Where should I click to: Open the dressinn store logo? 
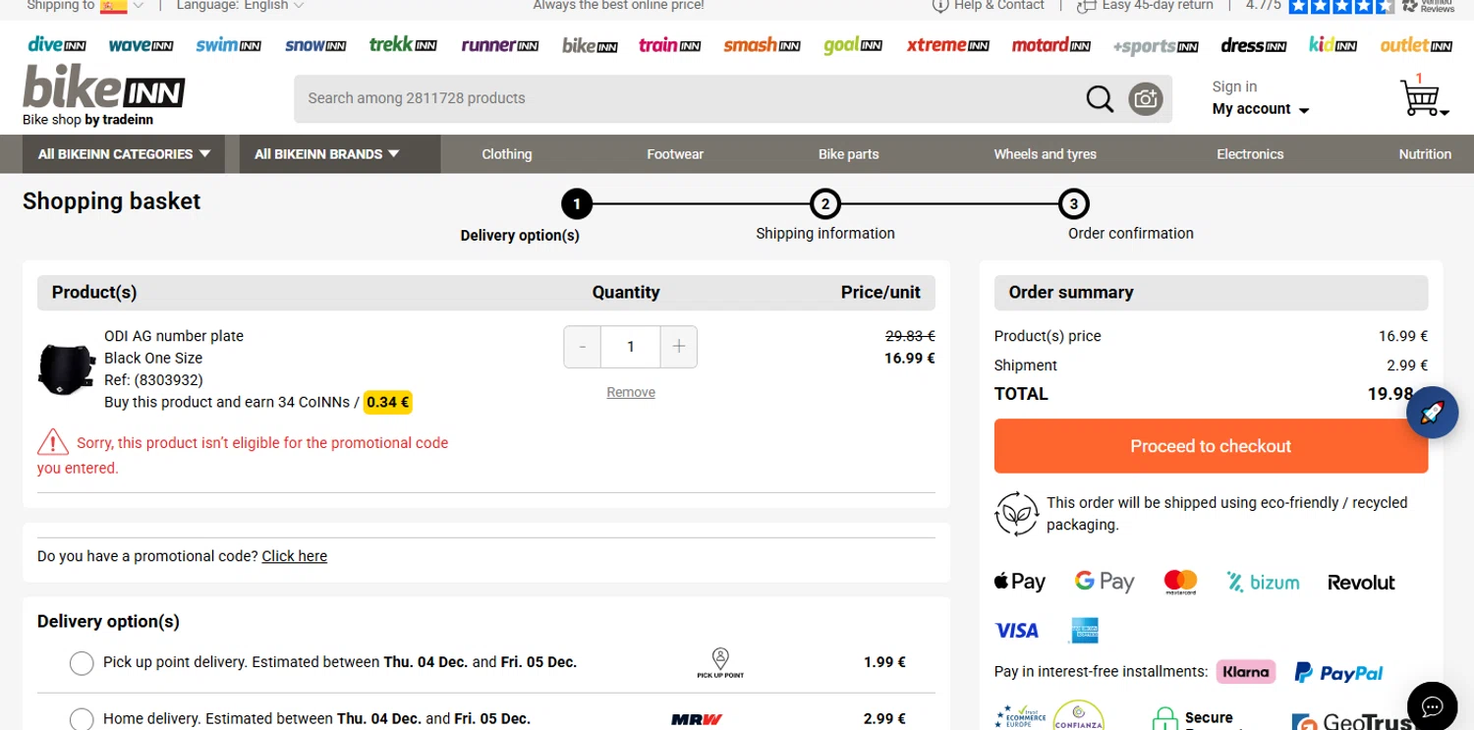(1254, 45)
